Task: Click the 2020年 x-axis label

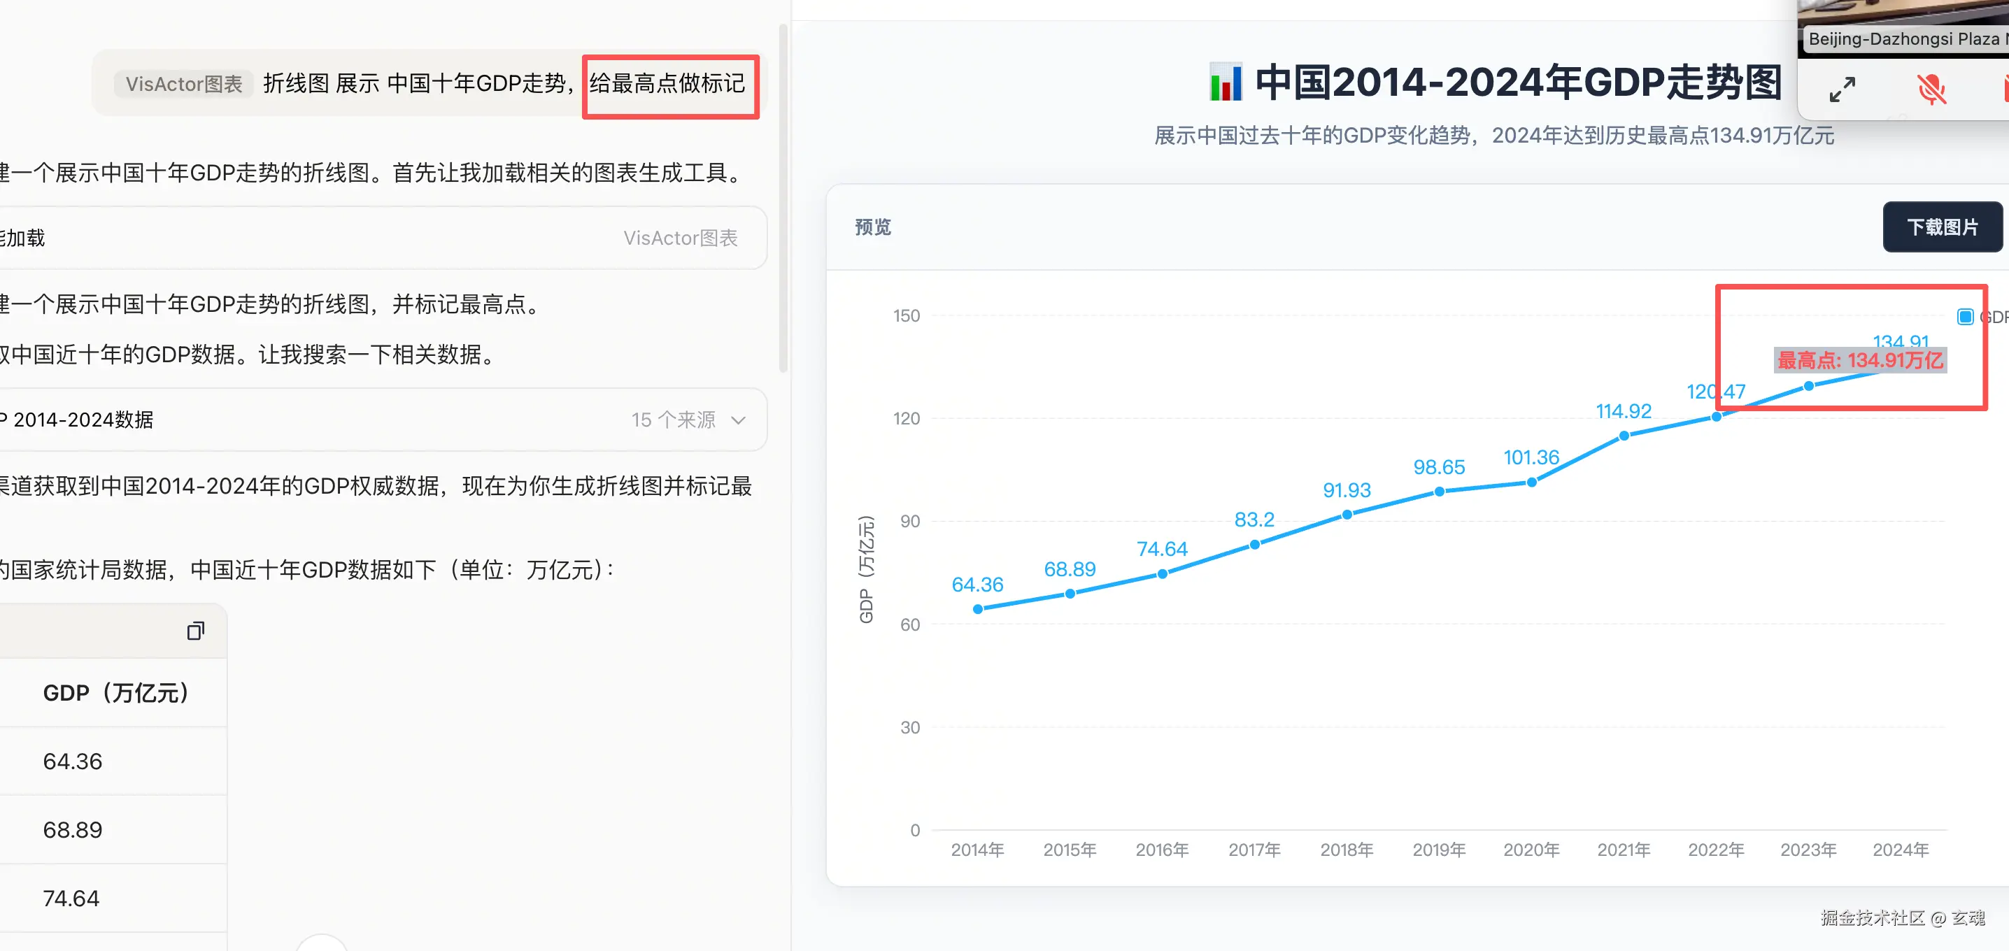Action: point(1531,850)
